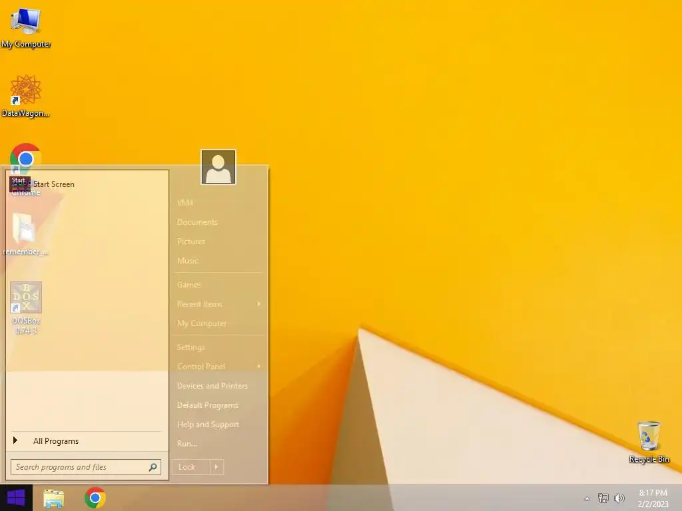This screenshot has height=511, width=682.
Task: Open the network tray icon
Action: [x=603, y=498]
